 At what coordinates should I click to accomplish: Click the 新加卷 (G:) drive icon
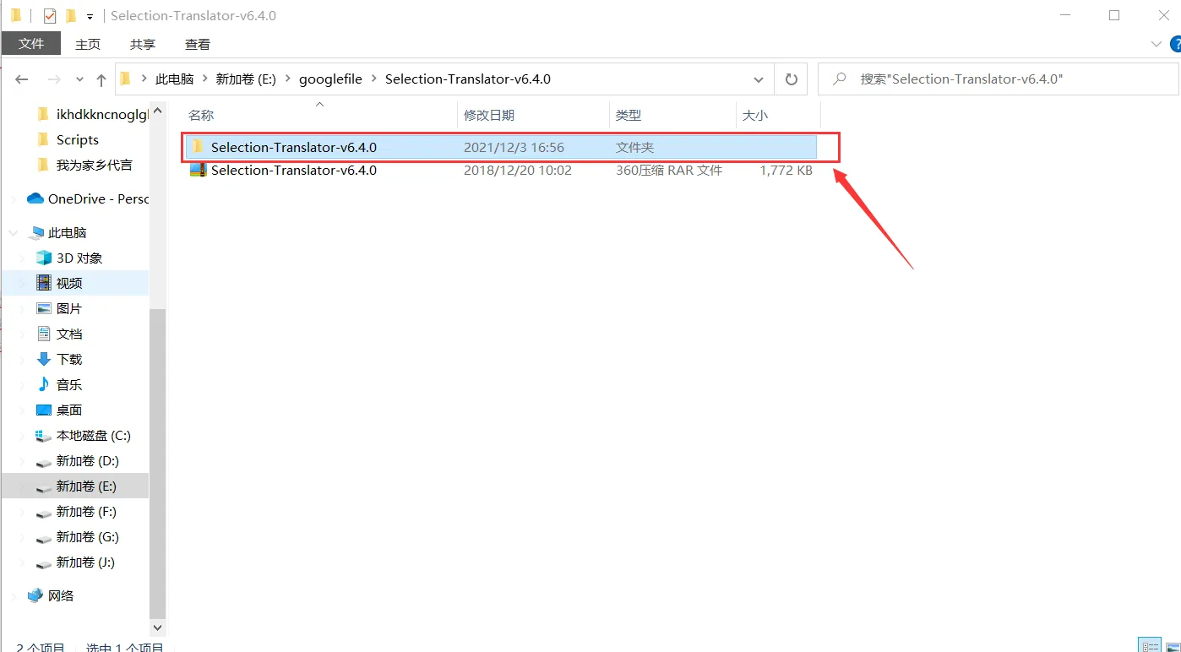(44, 538)
